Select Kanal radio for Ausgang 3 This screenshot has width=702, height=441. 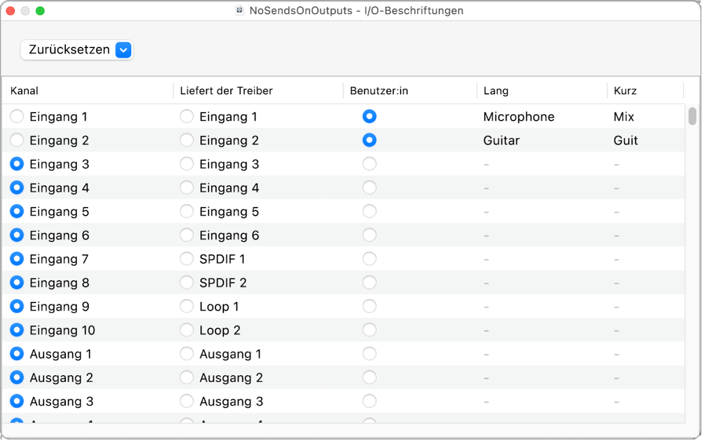(x=16, y=401)
